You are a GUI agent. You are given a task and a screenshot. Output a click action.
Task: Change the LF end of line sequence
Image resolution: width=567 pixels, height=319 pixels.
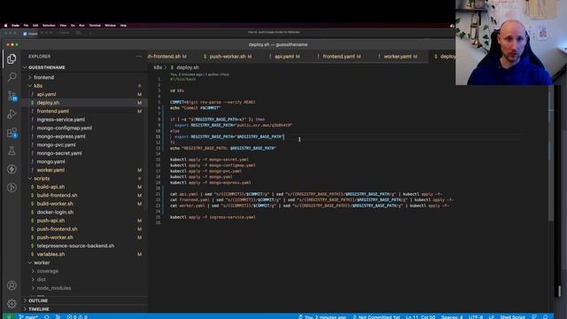(491, 316)
